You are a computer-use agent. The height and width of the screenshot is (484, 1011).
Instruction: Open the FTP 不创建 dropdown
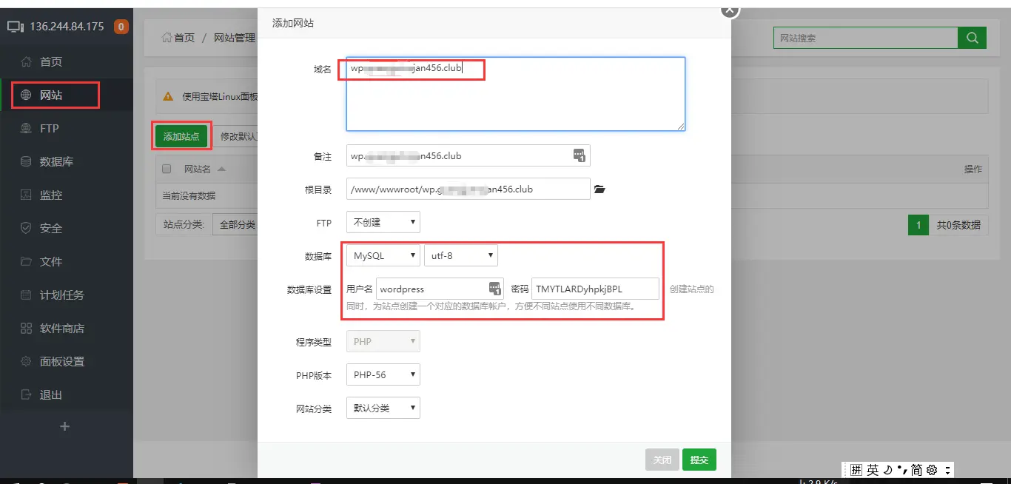[383, 221]
